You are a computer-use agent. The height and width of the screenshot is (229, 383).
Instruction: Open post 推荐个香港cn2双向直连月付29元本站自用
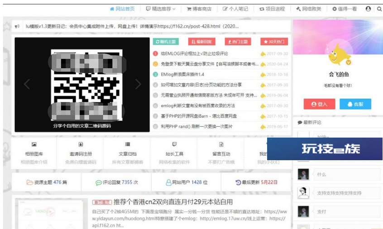coord(173,202)
